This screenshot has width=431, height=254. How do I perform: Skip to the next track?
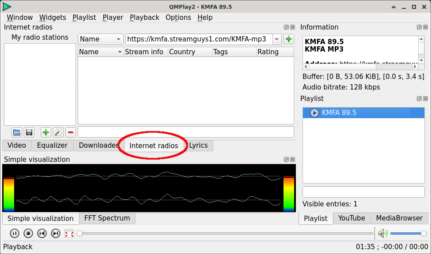[56, 233]
